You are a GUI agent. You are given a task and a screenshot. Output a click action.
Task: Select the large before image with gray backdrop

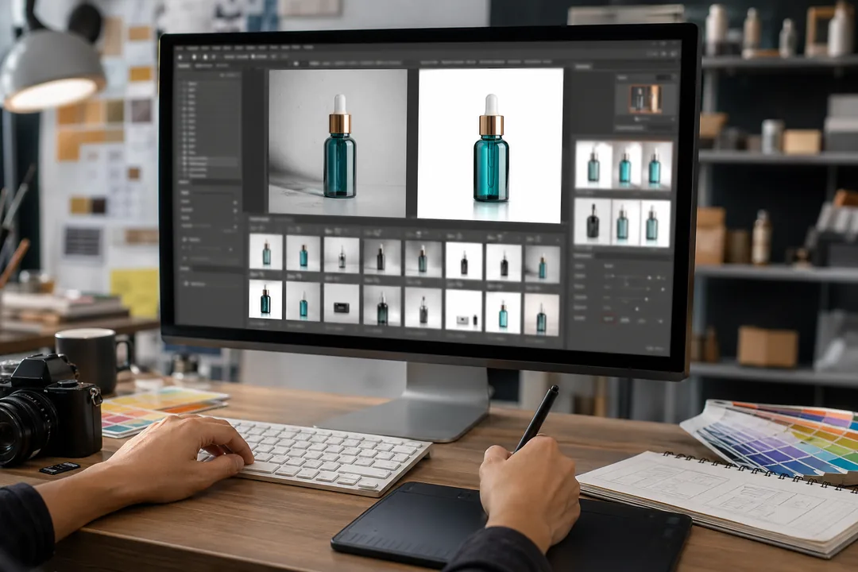[338, 142]
